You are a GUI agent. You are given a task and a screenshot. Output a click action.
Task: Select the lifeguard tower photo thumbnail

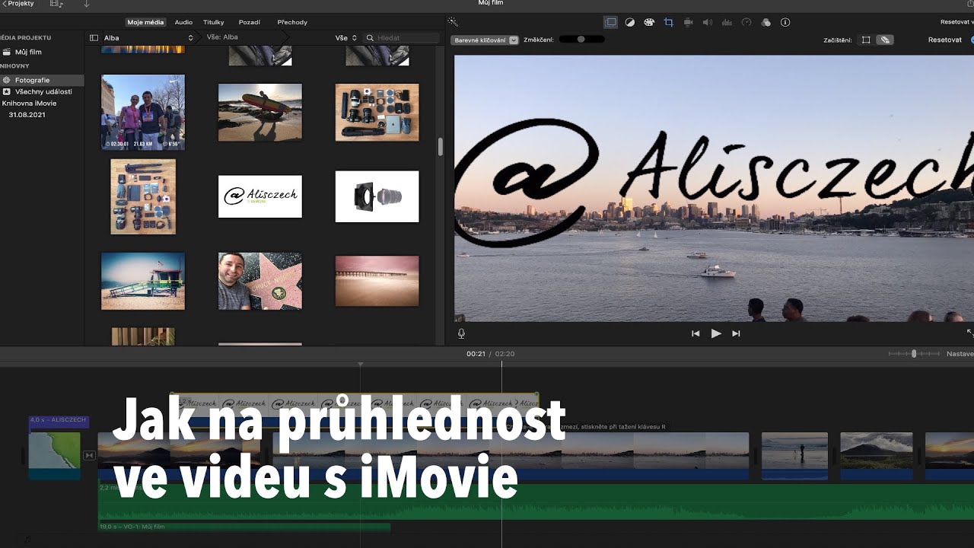[x=143, y=281]
